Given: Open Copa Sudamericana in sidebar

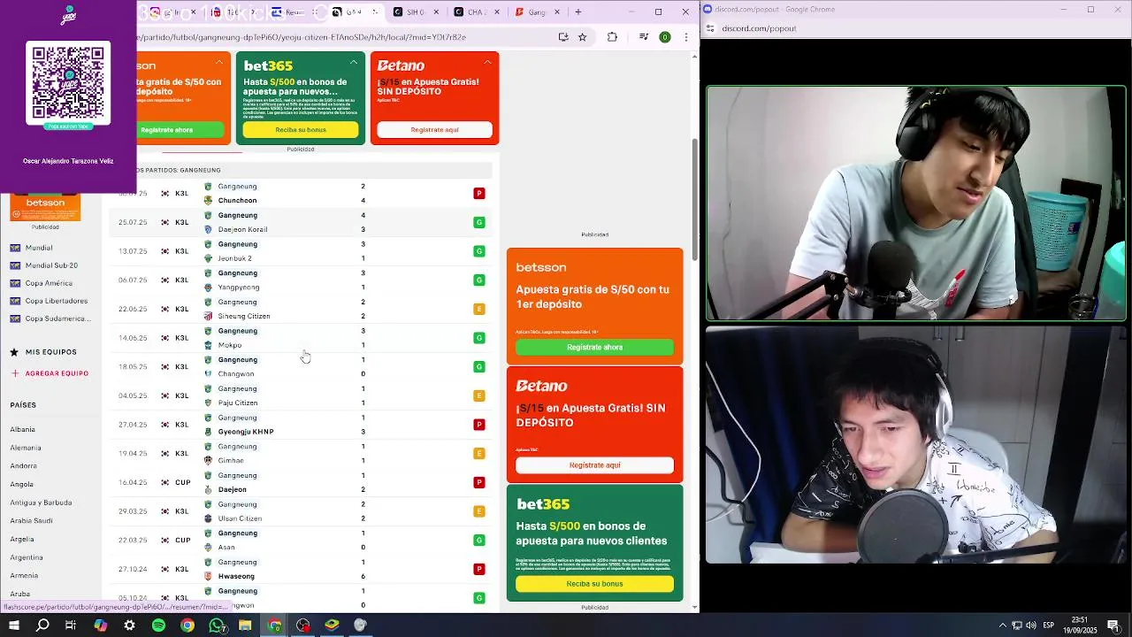Looking at the screenshot, I should pyautogui.click(x=57, y=318).
